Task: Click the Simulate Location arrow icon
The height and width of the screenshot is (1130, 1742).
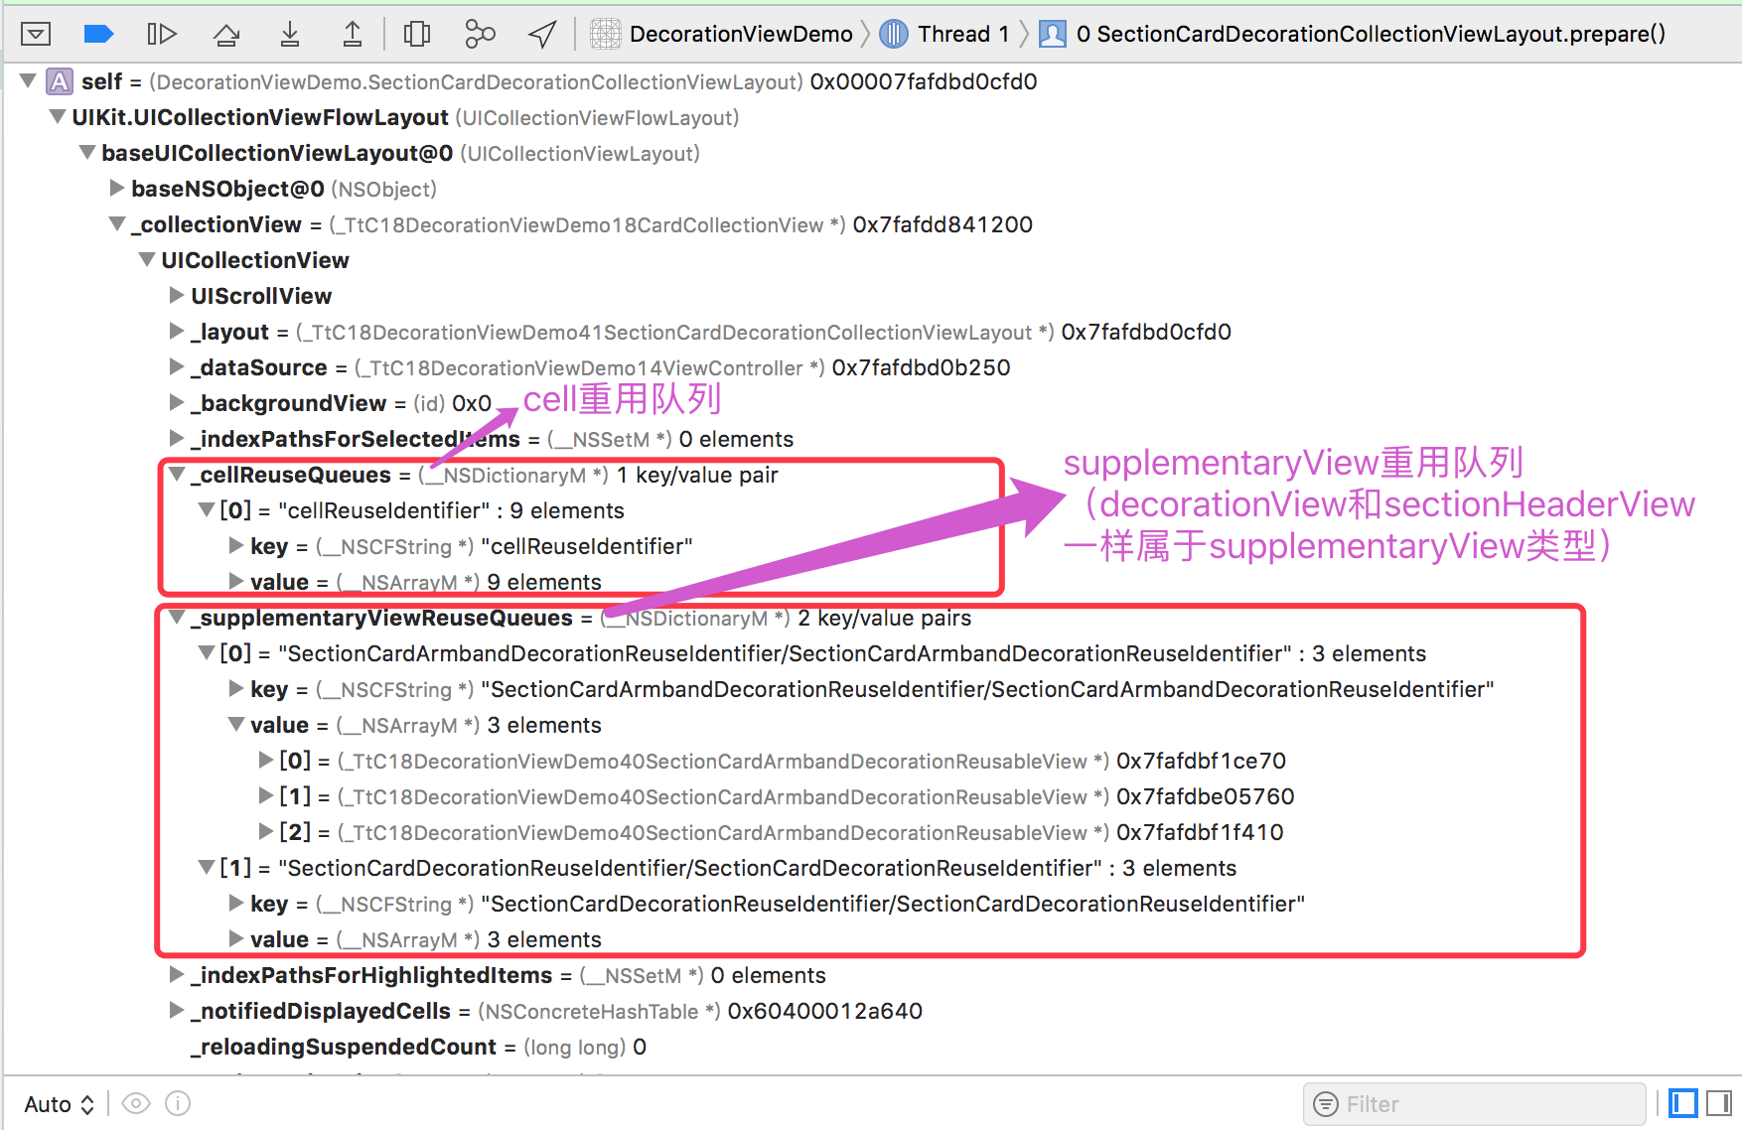Action: [x=541, y=33]
